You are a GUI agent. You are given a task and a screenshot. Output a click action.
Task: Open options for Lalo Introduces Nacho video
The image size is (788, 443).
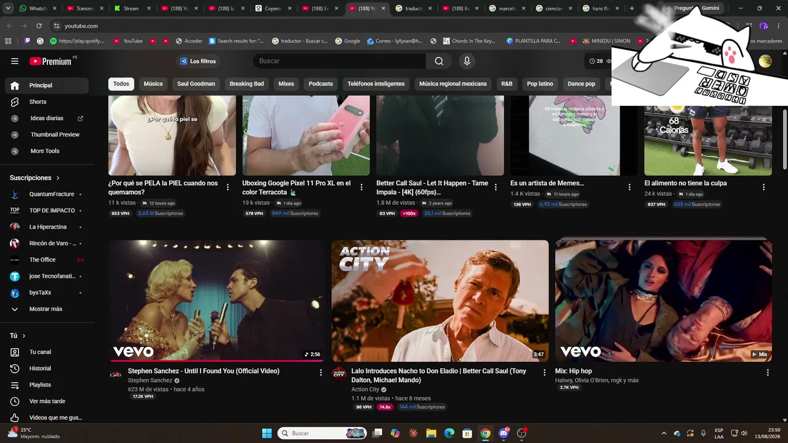pyautogui.click(x=544, y=372)
